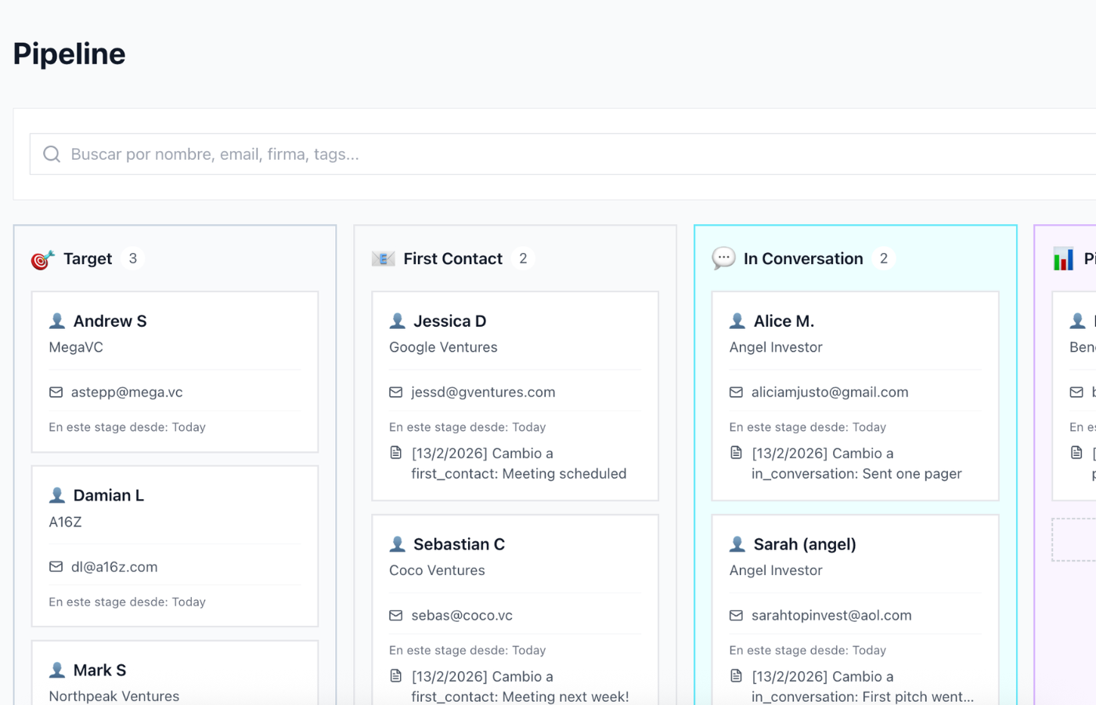Screen dimensions: 1096x705
Task: Click the note icon on Alice M. card
Action: pos(736,454)
